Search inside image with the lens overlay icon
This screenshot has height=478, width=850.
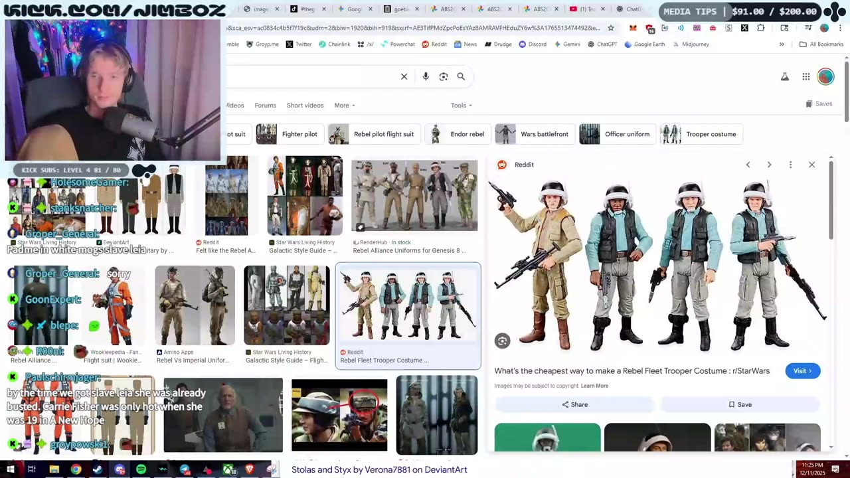(x=502, y=341)
